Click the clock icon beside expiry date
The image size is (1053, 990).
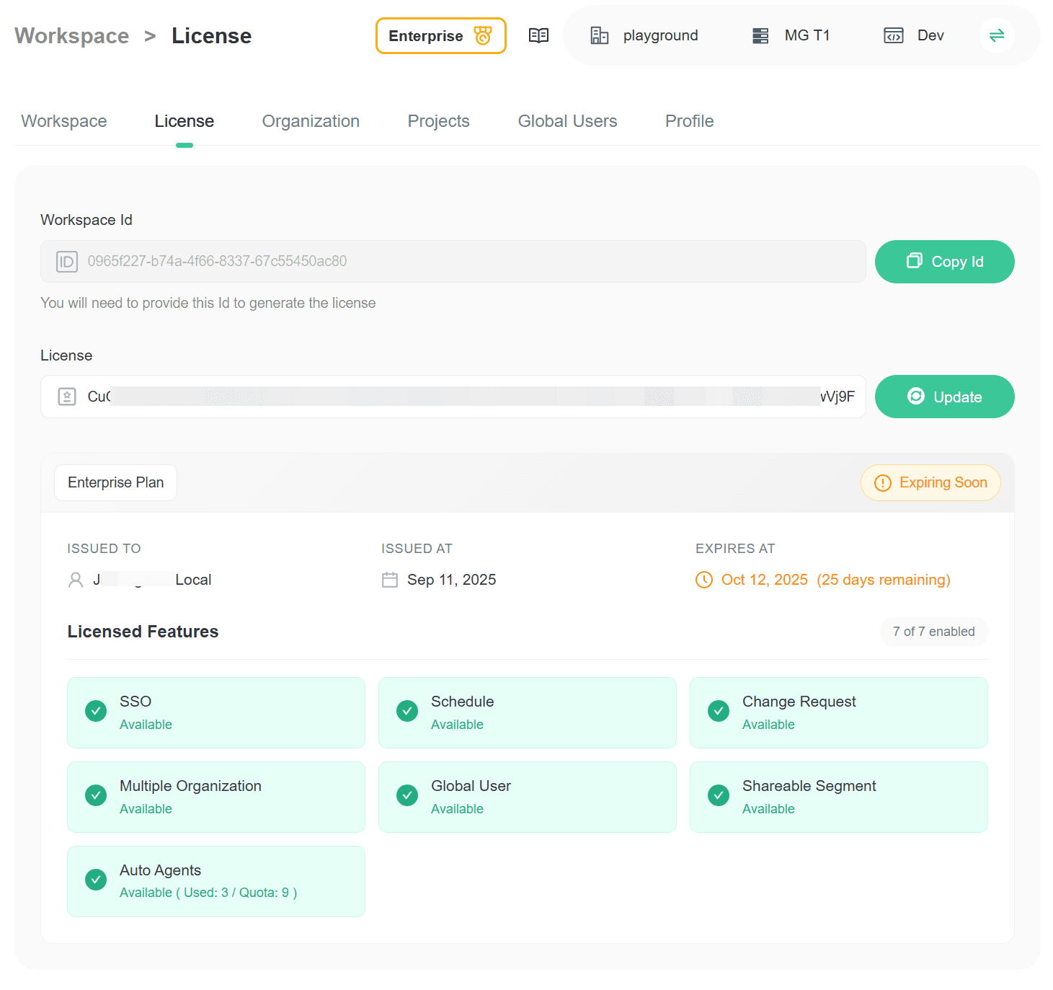click(x=703, y=580)
